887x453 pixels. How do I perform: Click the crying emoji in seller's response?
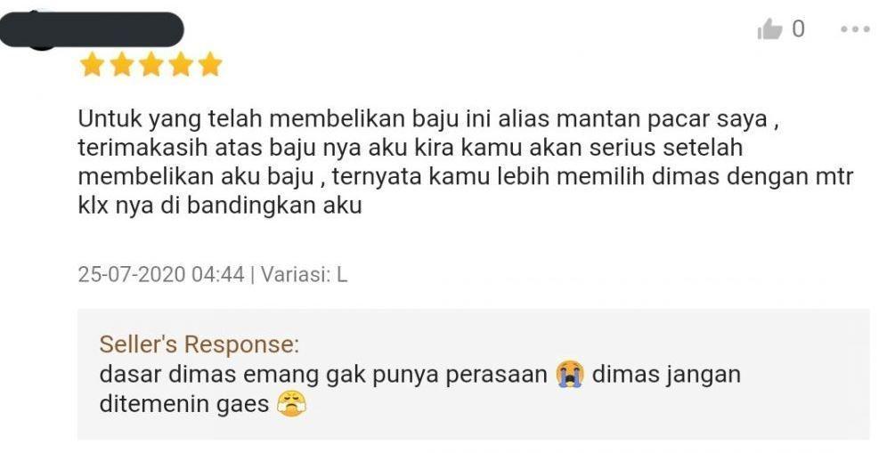[569, 375]
